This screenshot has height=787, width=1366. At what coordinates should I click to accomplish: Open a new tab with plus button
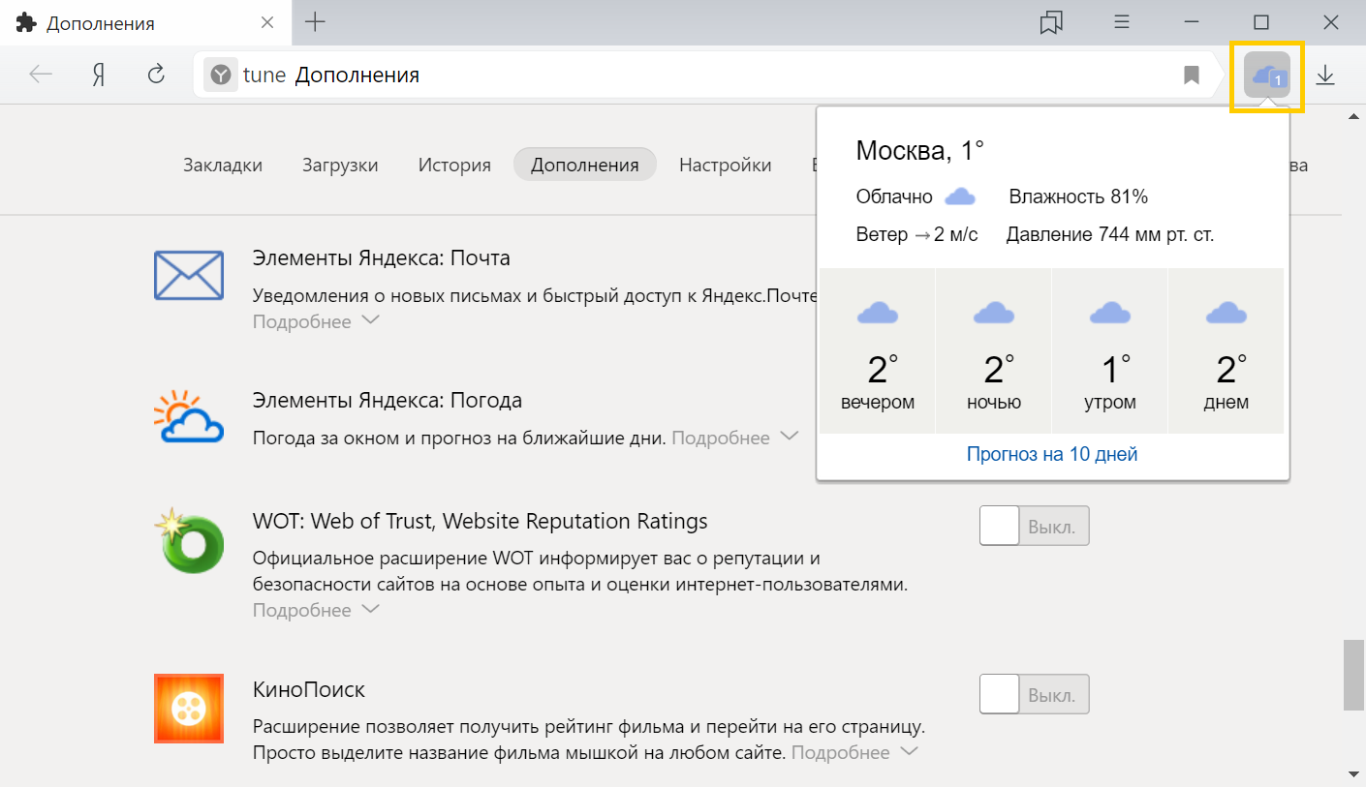pyautogui.click(x=315, y=22)
